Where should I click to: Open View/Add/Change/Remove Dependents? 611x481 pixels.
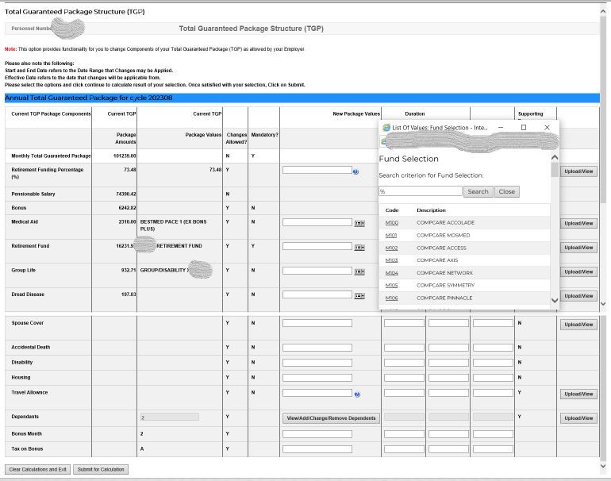click(331, 418)
